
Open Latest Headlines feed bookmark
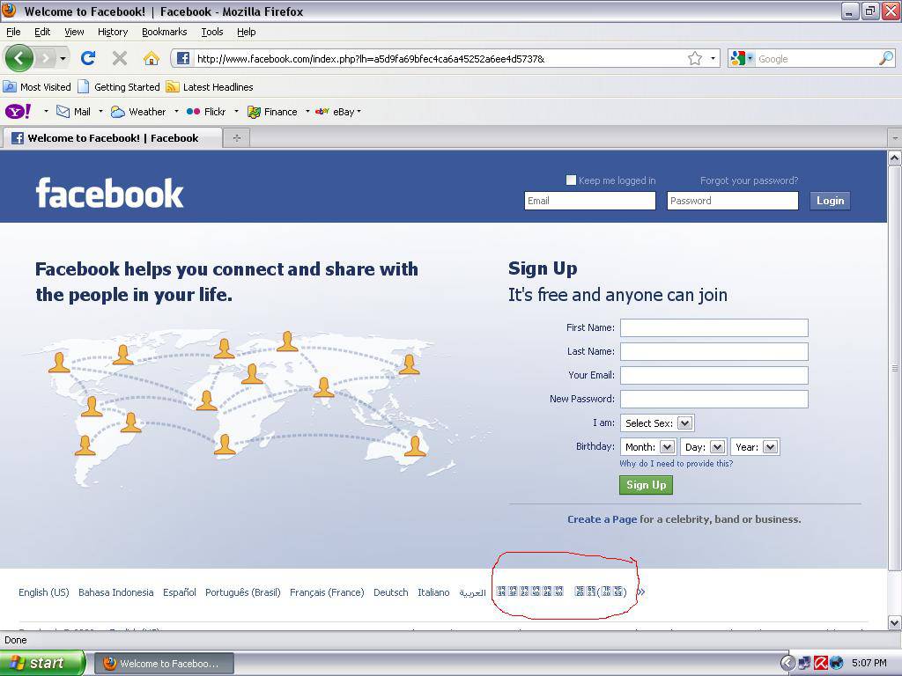(x=210, y=87)
